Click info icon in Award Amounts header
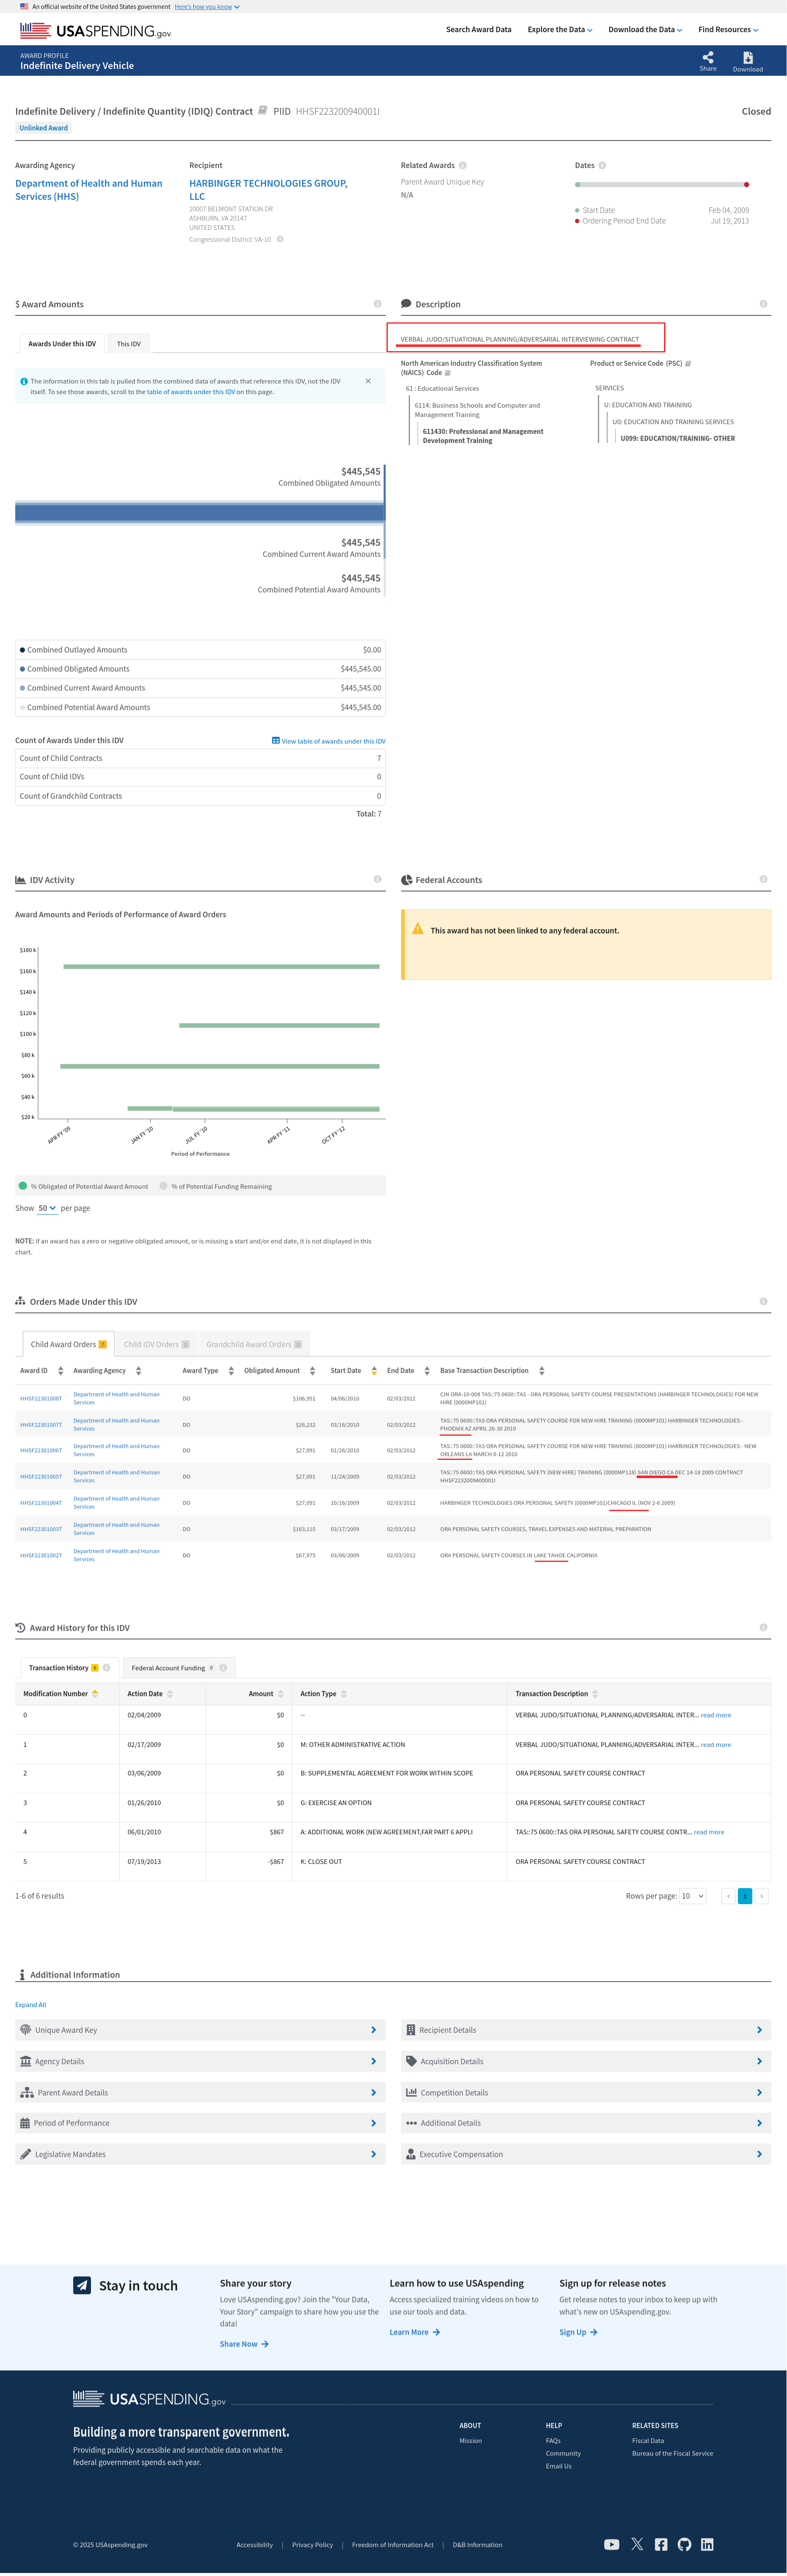The width and height of the screenshot is (787, 2576). click(x=377, y=304)
